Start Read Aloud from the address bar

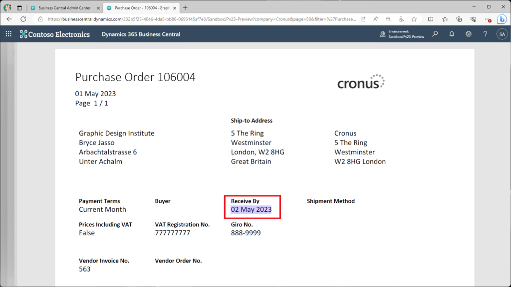click(376, 19)
